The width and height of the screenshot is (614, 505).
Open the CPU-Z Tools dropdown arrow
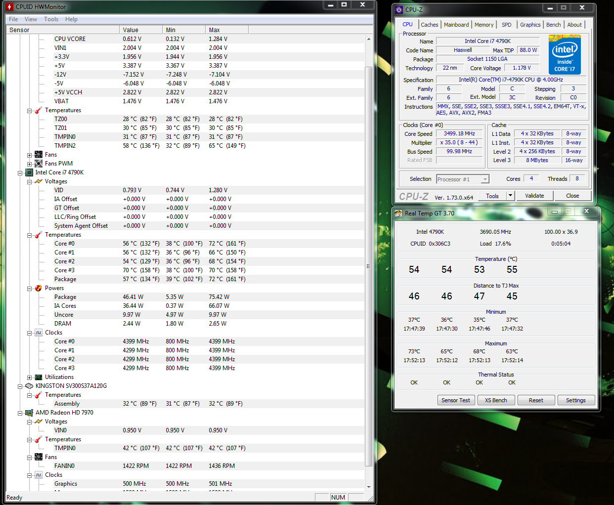click(510, 196)
